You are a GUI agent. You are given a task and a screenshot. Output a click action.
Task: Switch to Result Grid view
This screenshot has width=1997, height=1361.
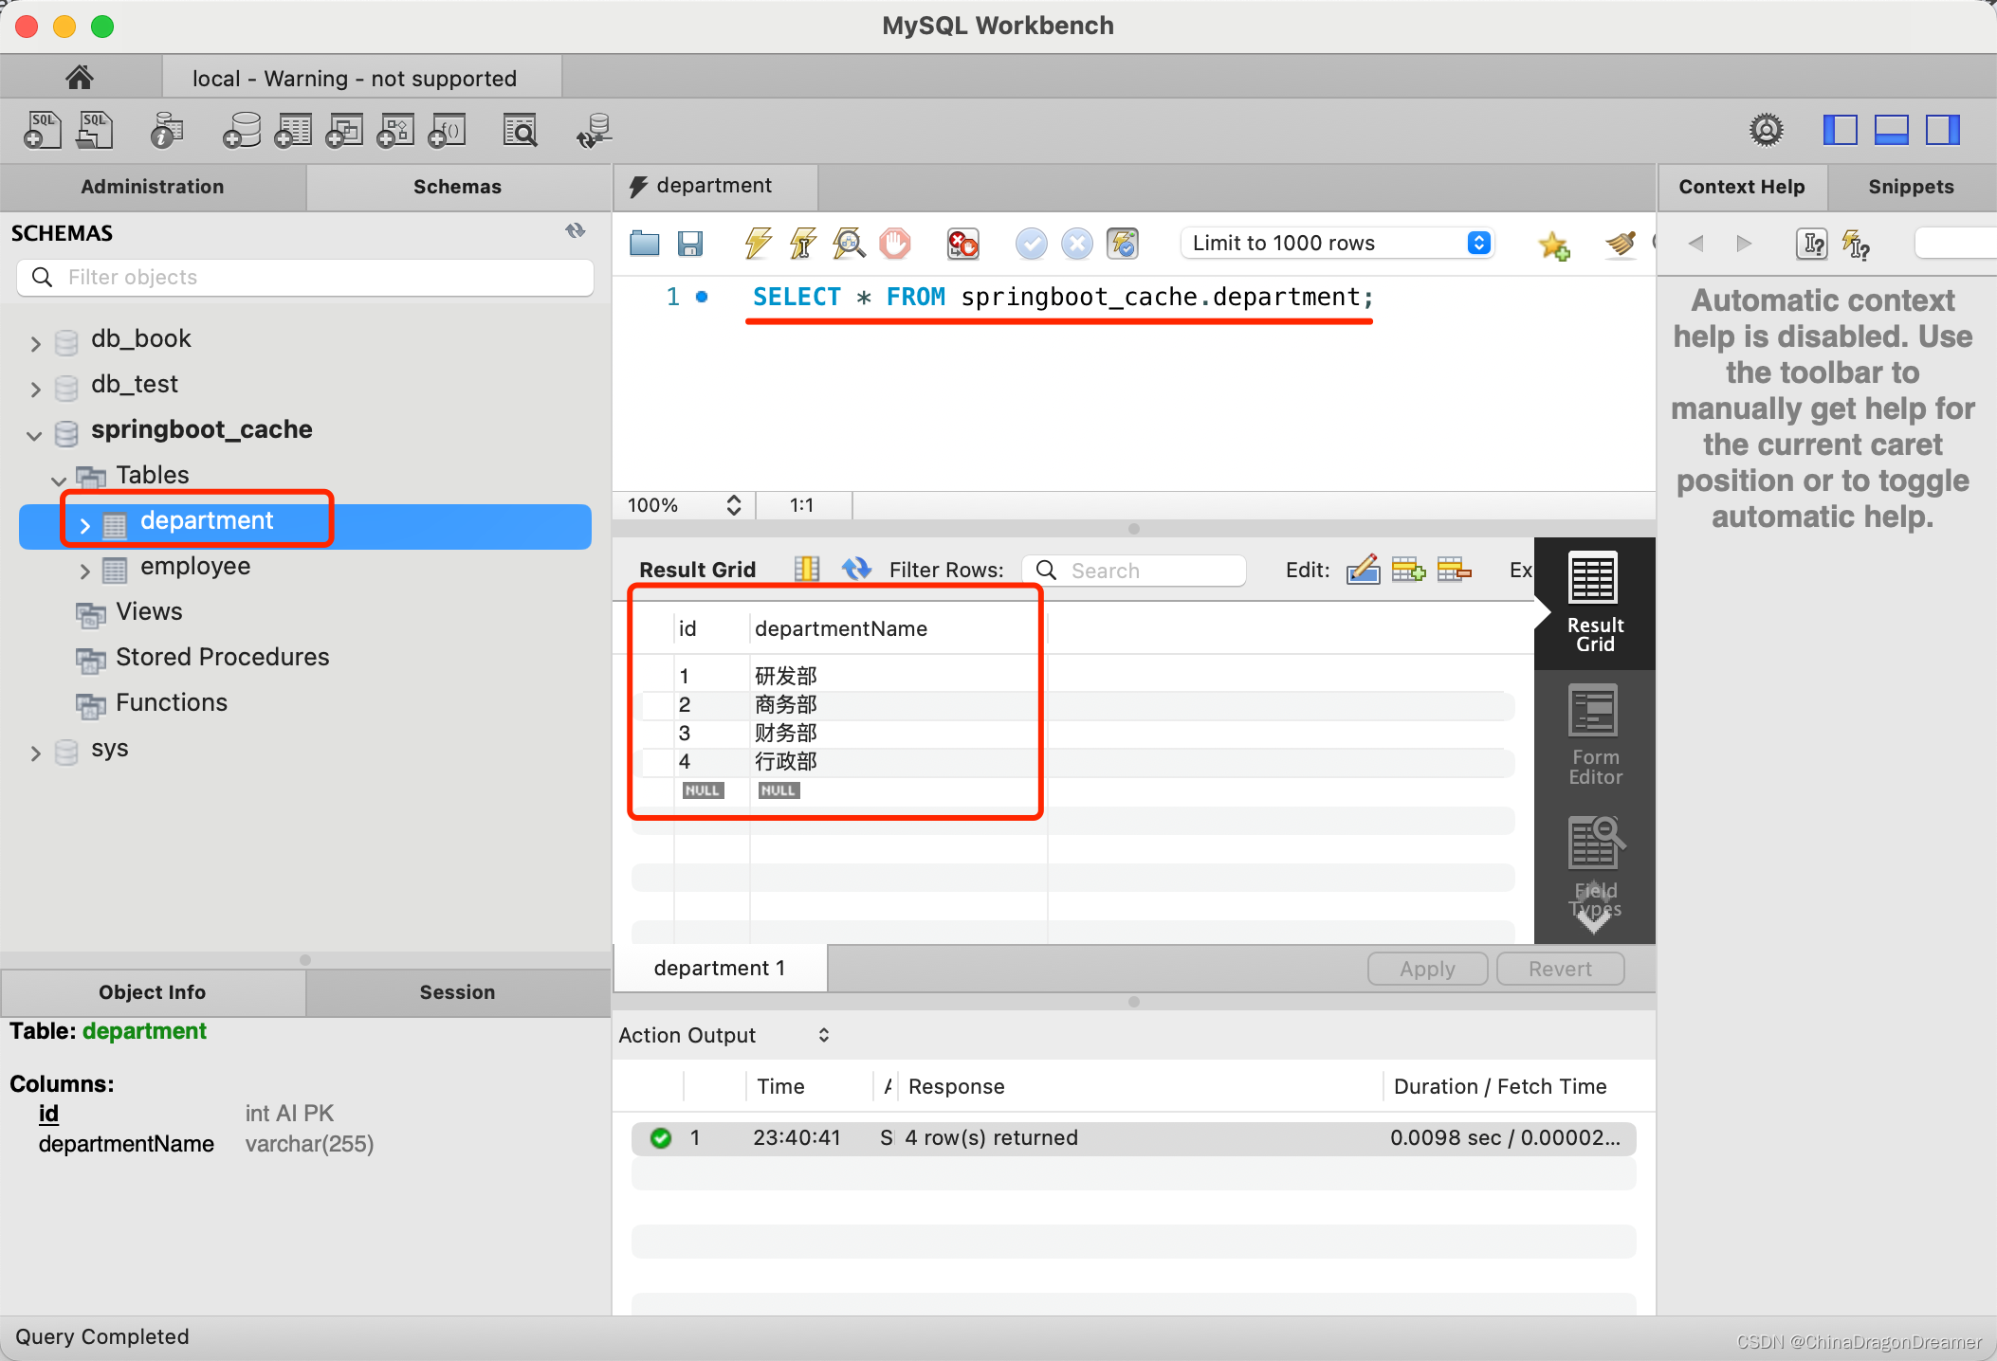pos(1595,603)
